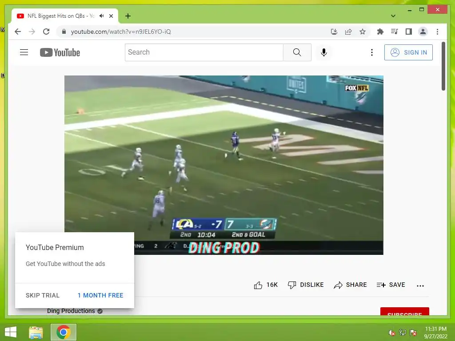
Task: Search with your voice microphone
Action: click(x=324, y=52)
